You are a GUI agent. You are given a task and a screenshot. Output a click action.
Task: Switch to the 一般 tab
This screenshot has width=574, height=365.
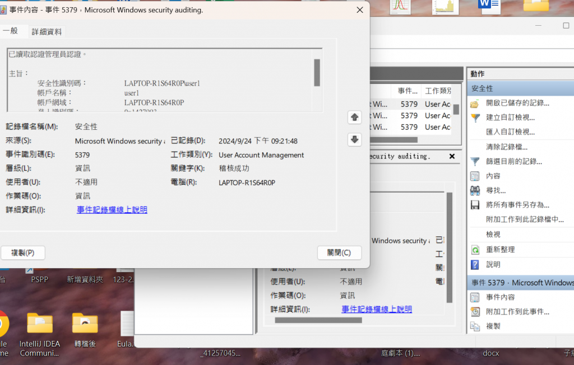pyautogui.click(x=10, y=31)
